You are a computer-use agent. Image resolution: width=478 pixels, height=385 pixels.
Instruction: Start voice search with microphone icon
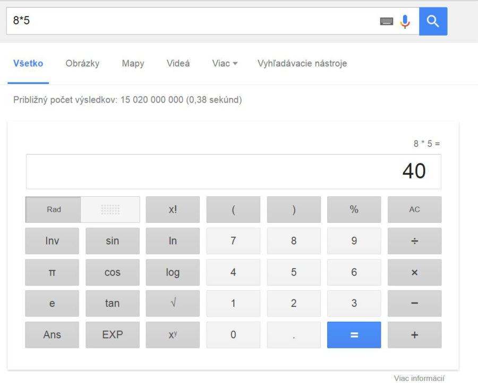tap(405, 21)
